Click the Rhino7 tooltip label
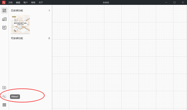Viewport: 187px width, 110px height. 15,97
